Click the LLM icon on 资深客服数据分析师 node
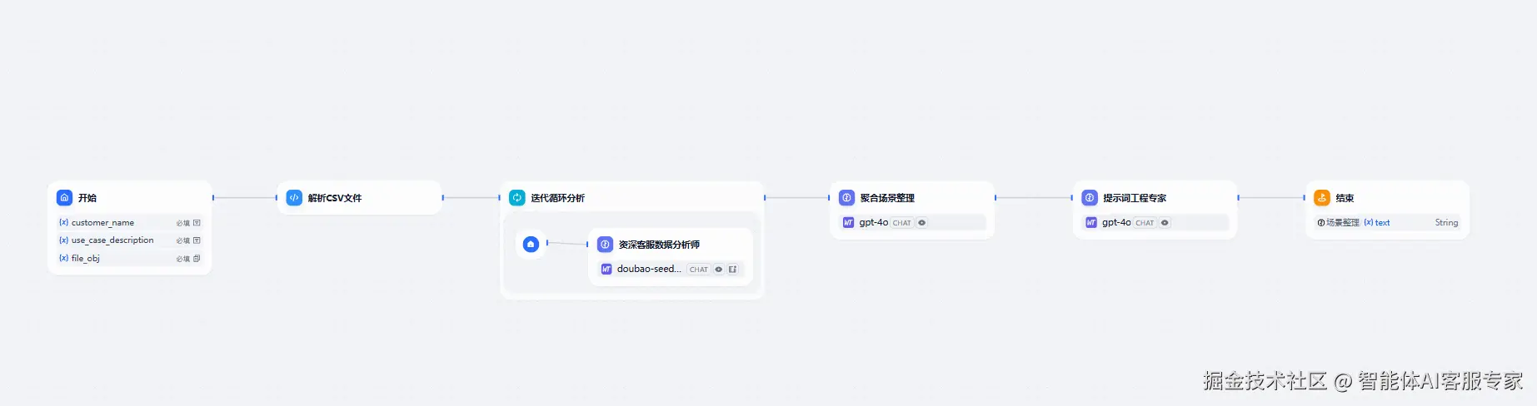The image size is (1537, 406). pyautogui.click(x=606, y=245)
